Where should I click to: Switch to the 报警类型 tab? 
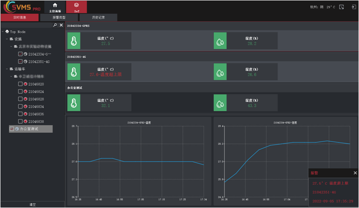59,17
